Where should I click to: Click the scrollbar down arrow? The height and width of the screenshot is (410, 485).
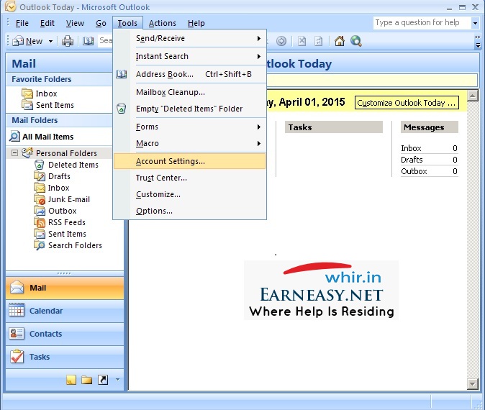point(473,384)
